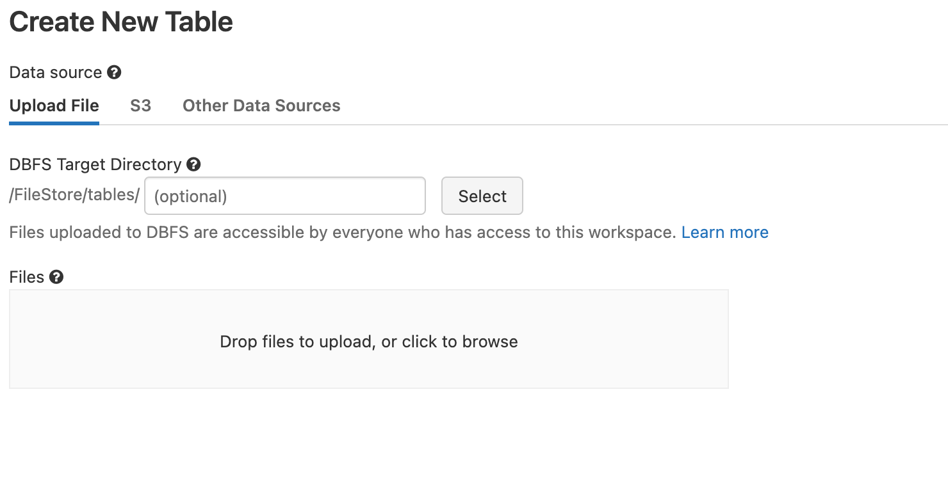Click the DBFS Target Directory label
The image size is (948, 481).
click(x=95, y=164)
